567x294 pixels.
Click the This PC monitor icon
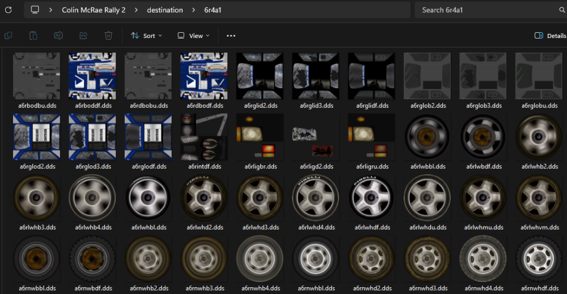coord(35,10)
